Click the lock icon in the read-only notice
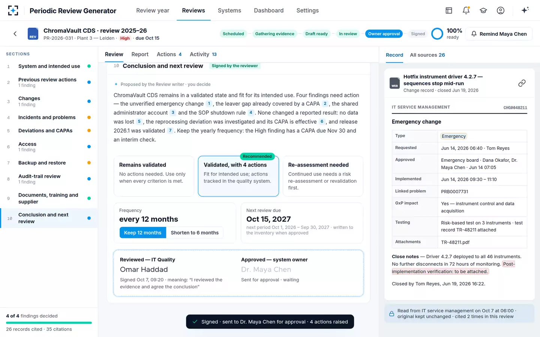This screenshot has width=540, height=337. (x=391, y=314)
